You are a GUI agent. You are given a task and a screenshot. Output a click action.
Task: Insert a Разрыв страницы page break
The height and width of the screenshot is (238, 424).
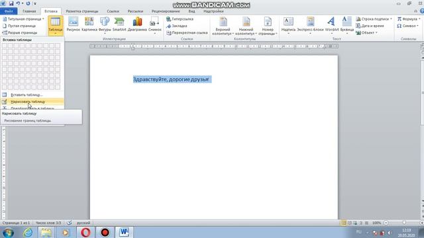(20, 32)
